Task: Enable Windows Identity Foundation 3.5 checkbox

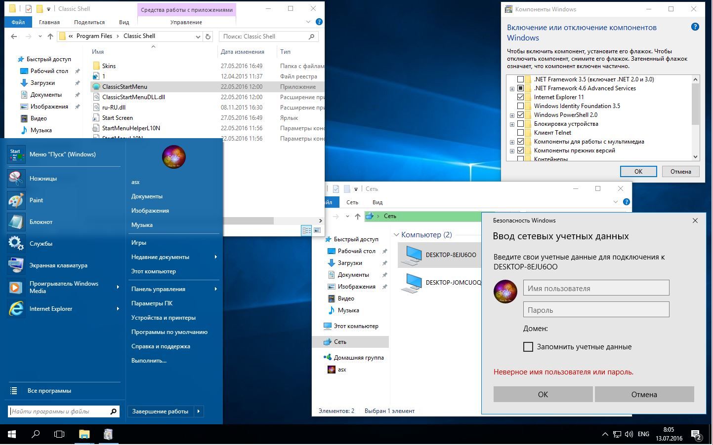Action: click(520, 106)
